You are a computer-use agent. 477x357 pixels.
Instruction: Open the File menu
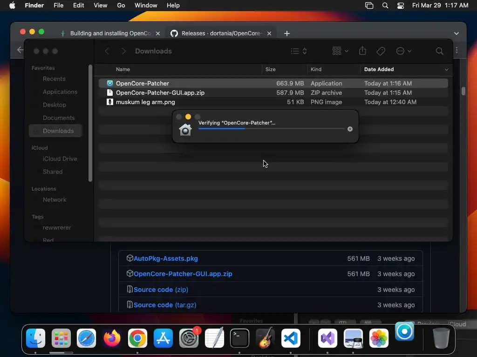pyautogui.click(x=58, y=6)
